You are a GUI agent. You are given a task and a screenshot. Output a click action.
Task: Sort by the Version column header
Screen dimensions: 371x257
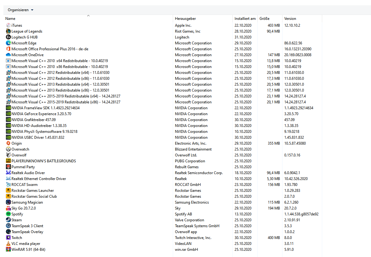(x=290, y=18)
